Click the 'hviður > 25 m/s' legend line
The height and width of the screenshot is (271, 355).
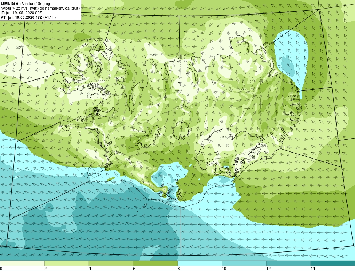coord(40,9)
